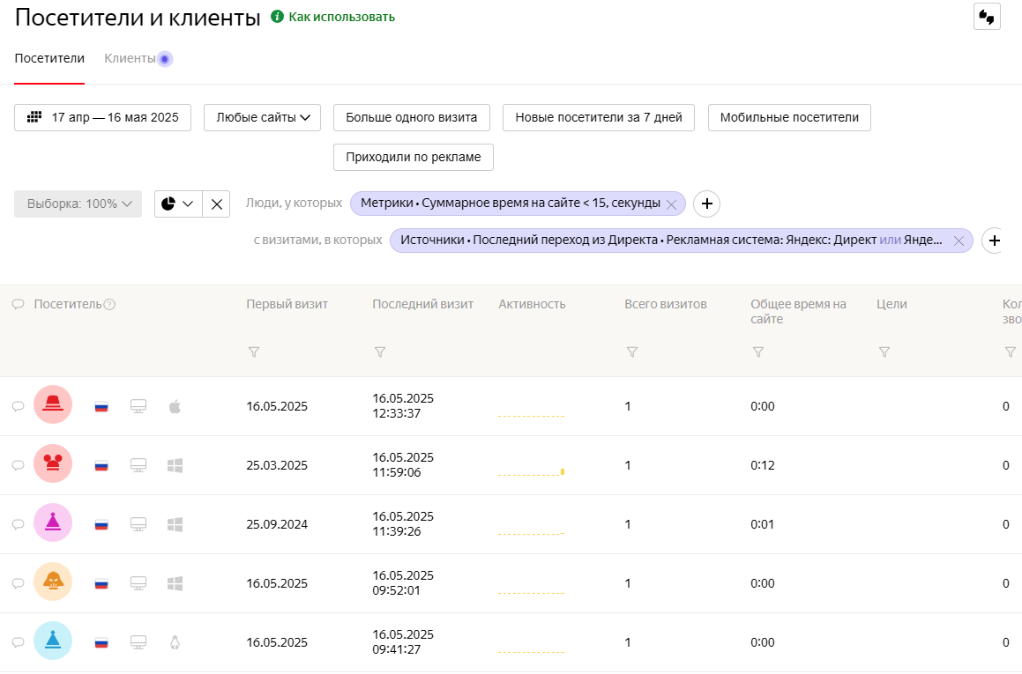Expand the Выборка: 100% dropdown

click(x=78, y=204)
